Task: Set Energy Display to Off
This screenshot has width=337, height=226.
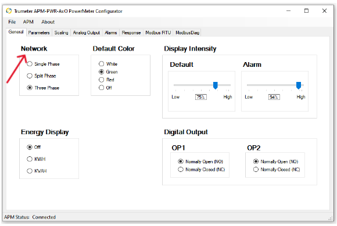Action: click(34, 147)
